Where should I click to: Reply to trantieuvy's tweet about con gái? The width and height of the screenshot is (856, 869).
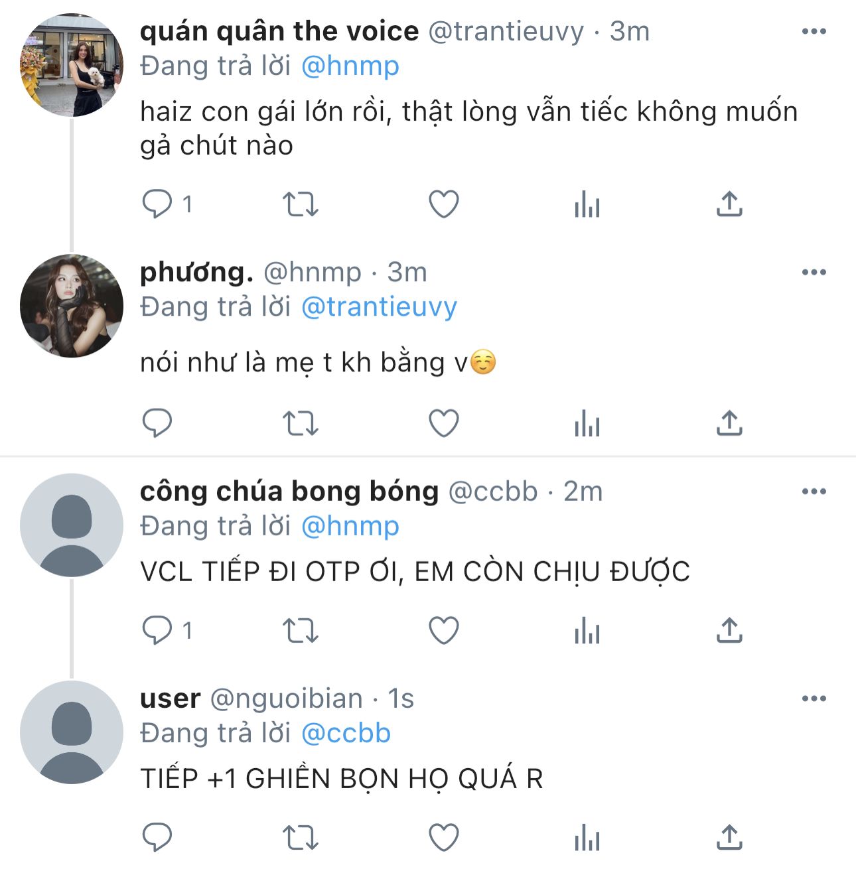[157, 204]
